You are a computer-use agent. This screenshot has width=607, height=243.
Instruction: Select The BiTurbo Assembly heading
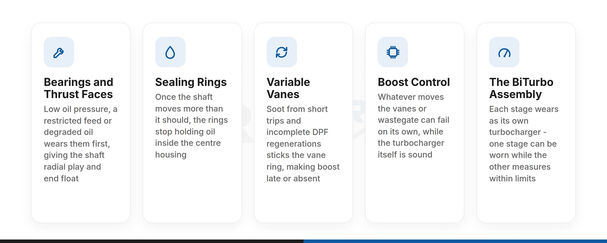(x=521, y=88)
